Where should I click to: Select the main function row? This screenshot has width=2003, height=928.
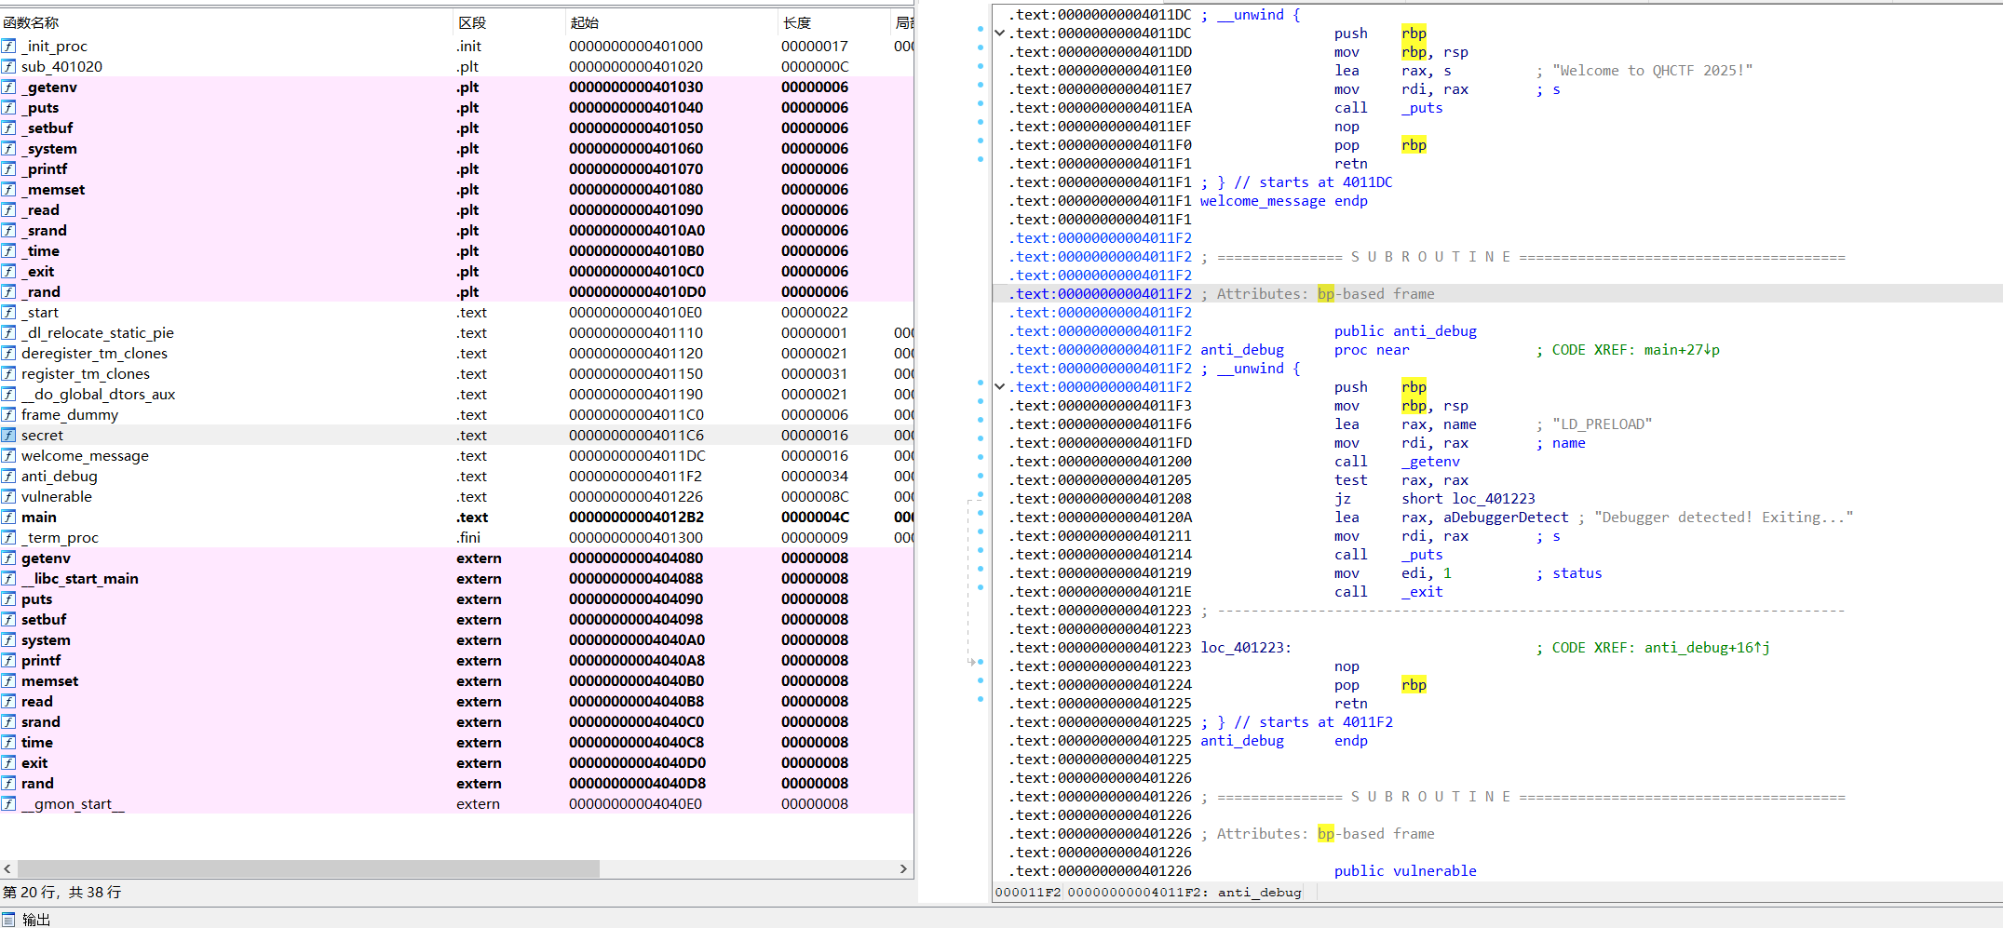pyautogui.click(x=456, y=517)
